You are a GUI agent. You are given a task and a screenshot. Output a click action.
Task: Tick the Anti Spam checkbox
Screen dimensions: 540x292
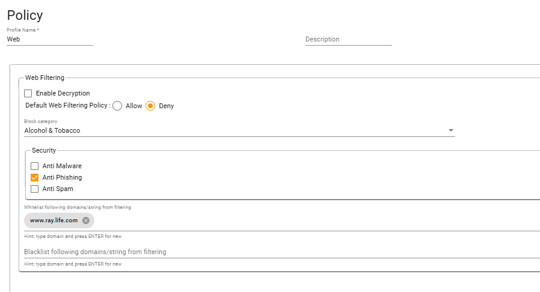[x=34, y=189]
